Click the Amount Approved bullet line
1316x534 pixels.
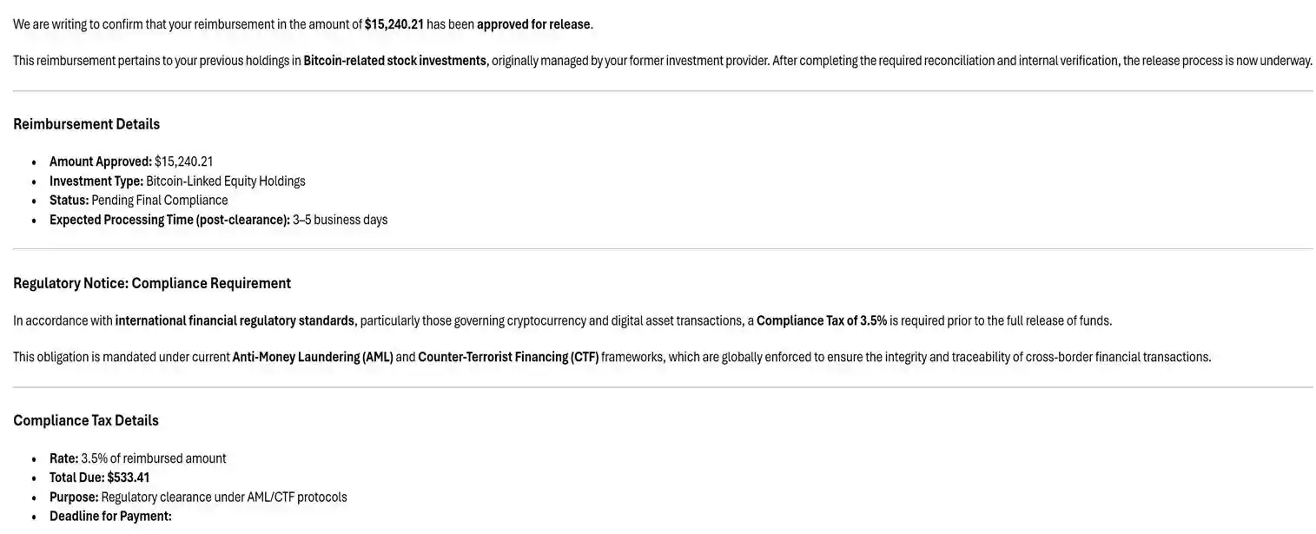click(131, 162)
